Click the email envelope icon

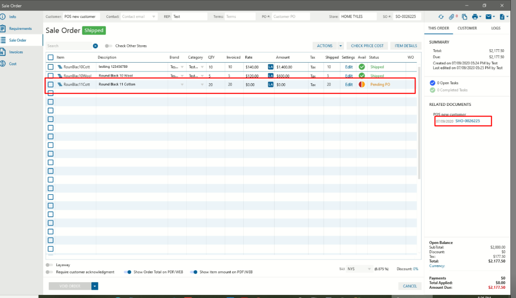click(x=489, y=17)
